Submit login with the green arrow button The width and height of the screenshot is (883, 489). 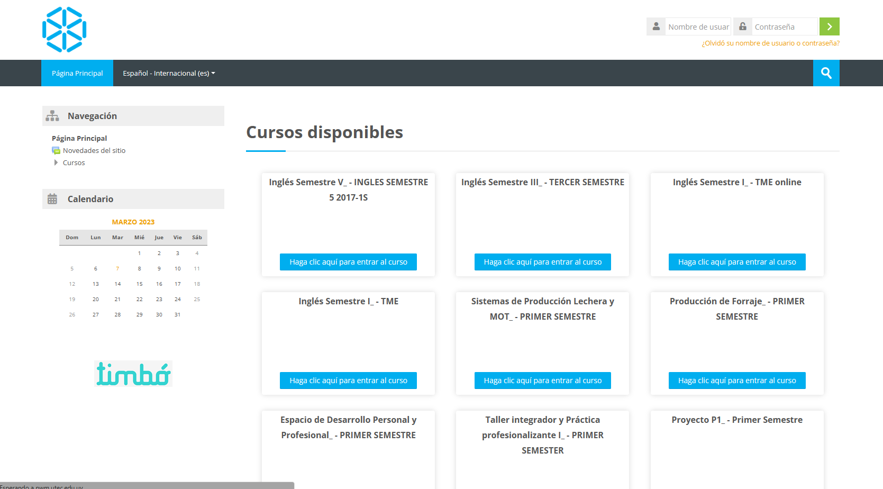pyautogui.click(x=829, y=26)
